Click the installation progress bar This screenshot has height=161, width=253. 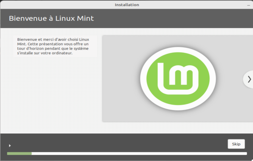coord(127,154)
